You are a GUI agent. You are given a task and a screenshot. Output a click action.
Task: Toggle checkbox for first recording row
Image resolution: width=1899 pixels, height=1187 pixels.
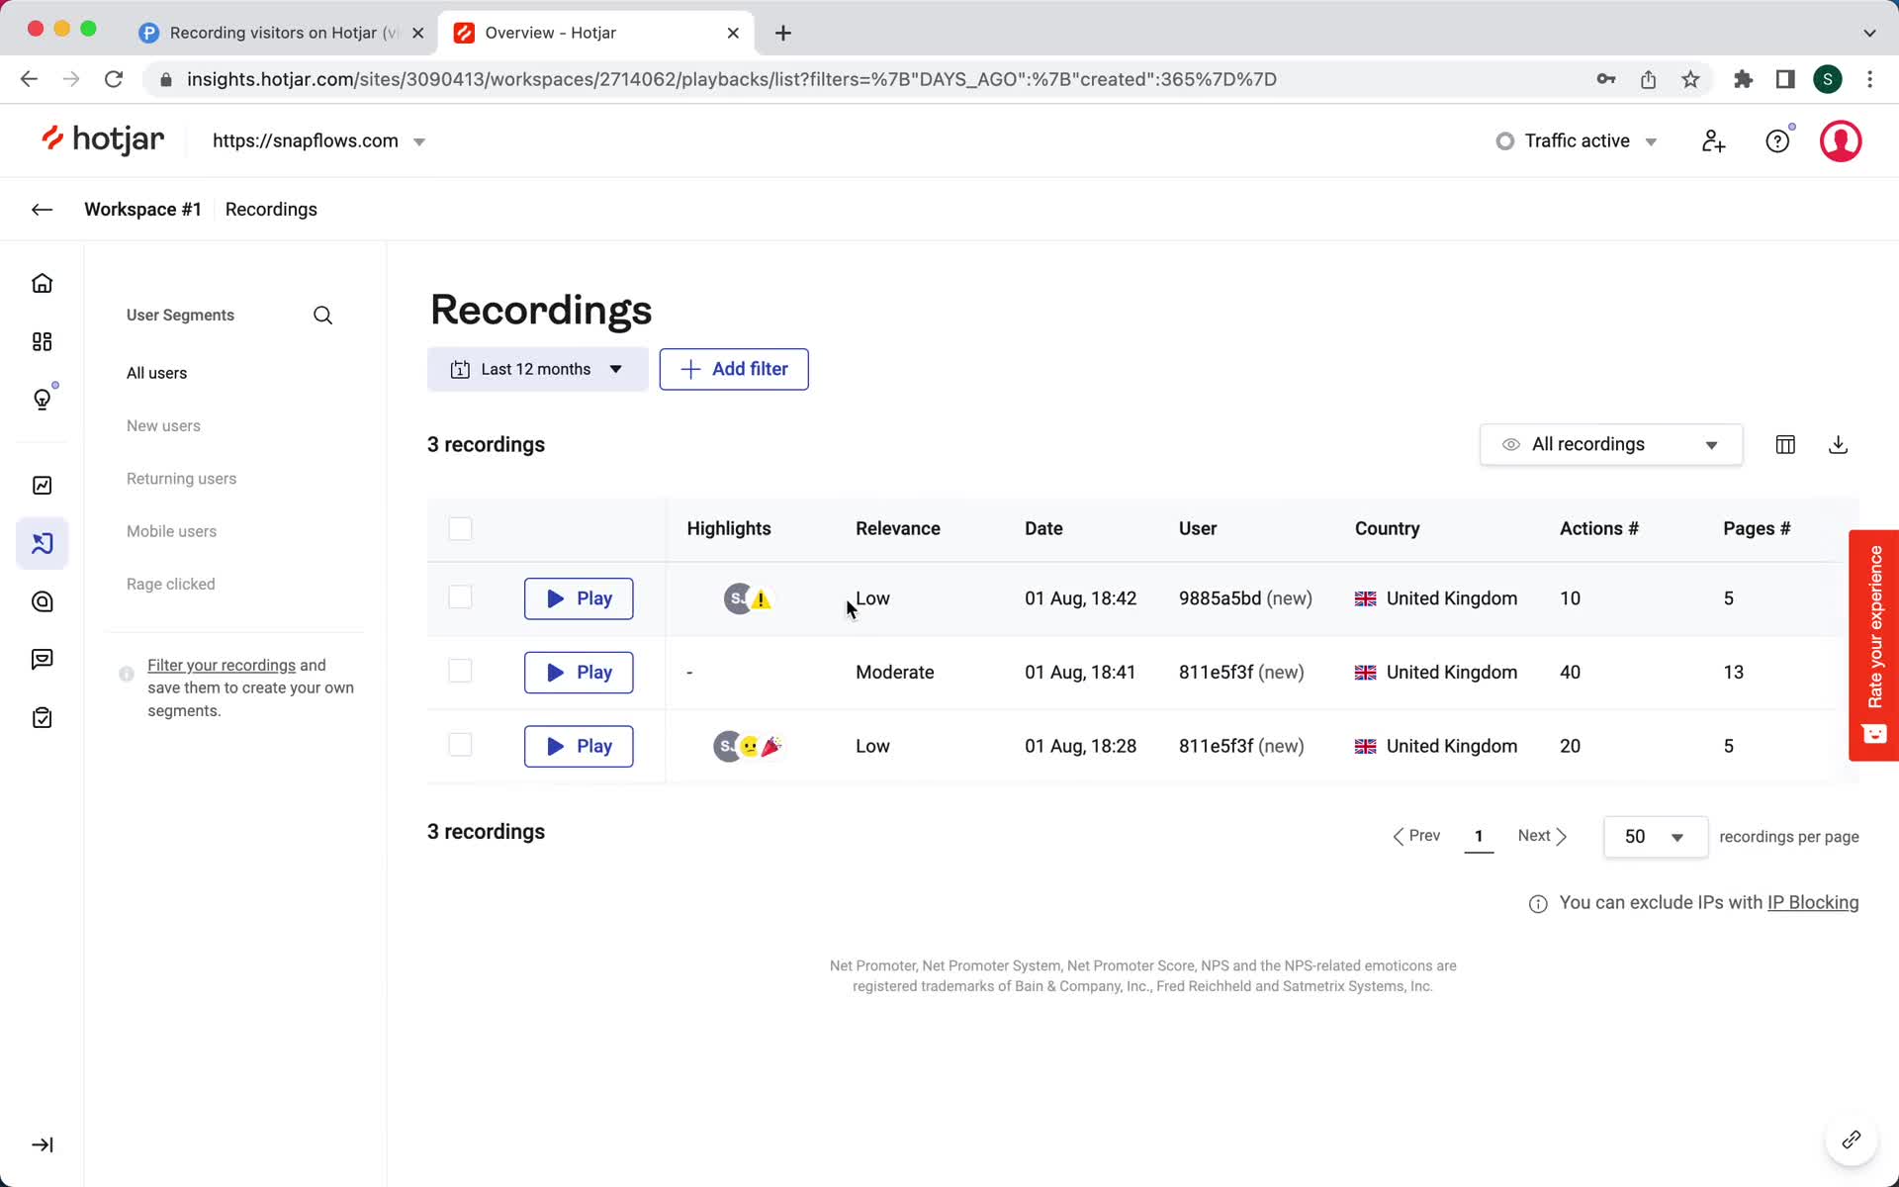(x=461, y=597)
